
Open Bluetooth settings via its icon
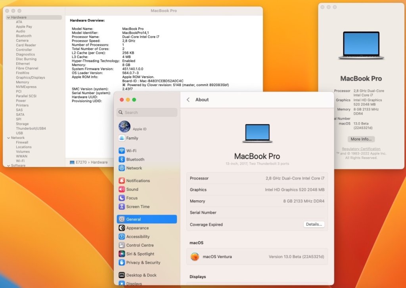pos(122,159)
